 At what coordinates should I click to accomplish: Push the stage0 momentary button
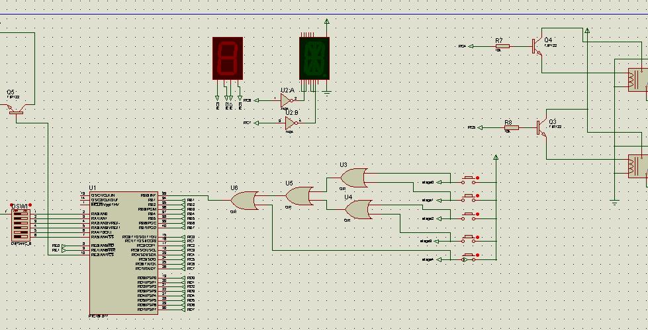[469, 180]
